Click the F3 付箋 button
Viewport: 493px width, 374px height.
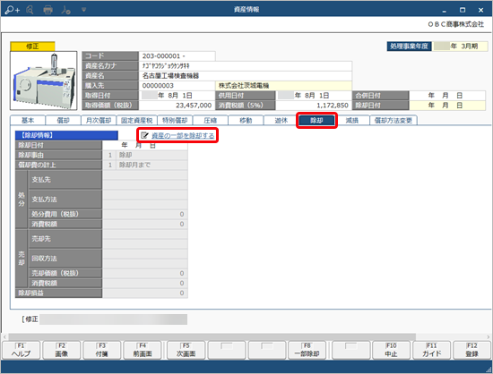click(x=101, y=350)
